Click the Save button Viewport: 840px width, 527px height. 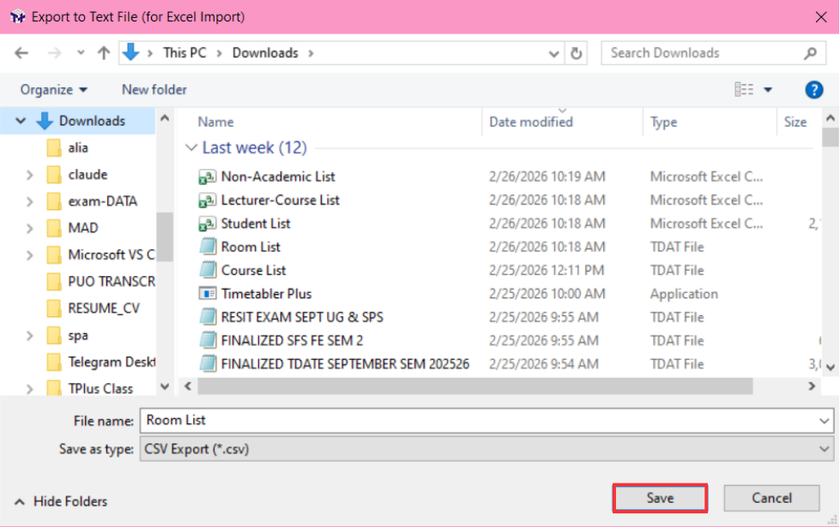click(660, 498)
